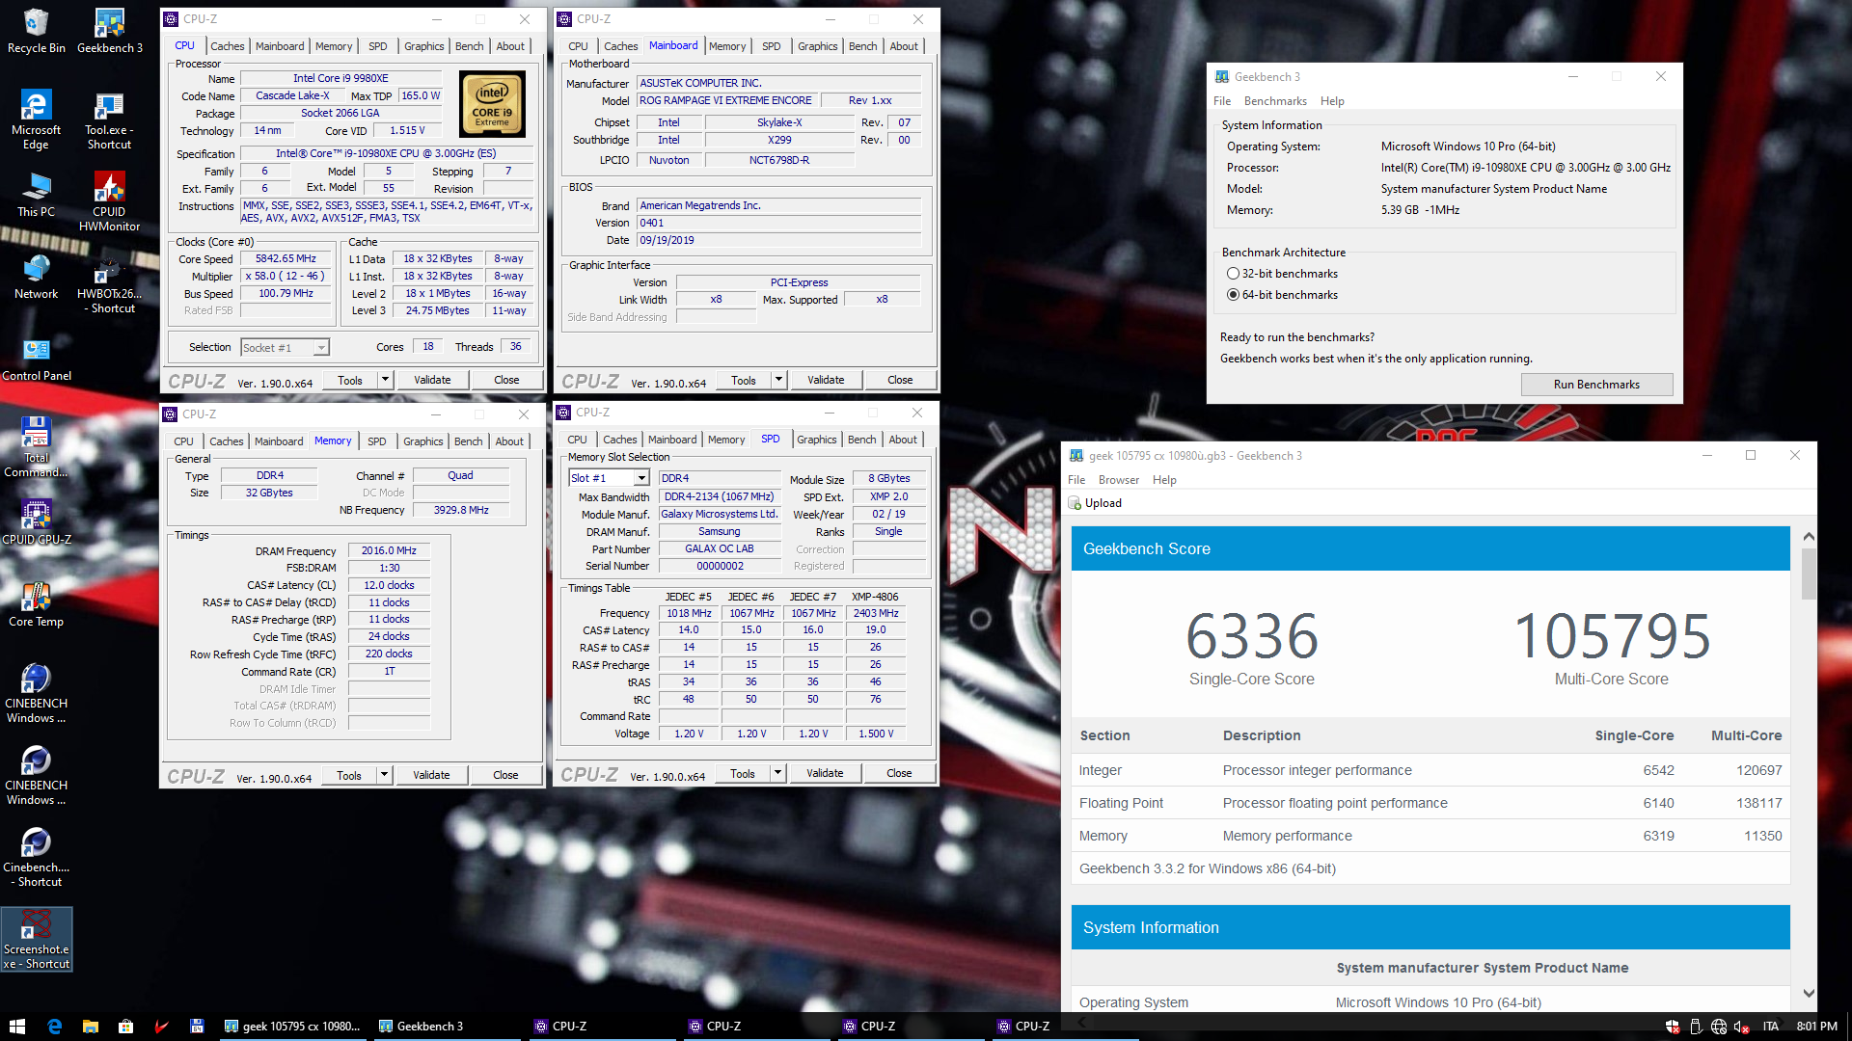The width and height of the screenshot is (1852, 1041).
Task: Click ITA language indicator in tray
Action: (1771, 1027)
